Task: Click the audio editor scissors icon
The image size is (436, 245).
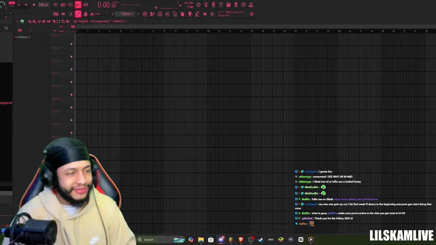Action: [206, 5]
